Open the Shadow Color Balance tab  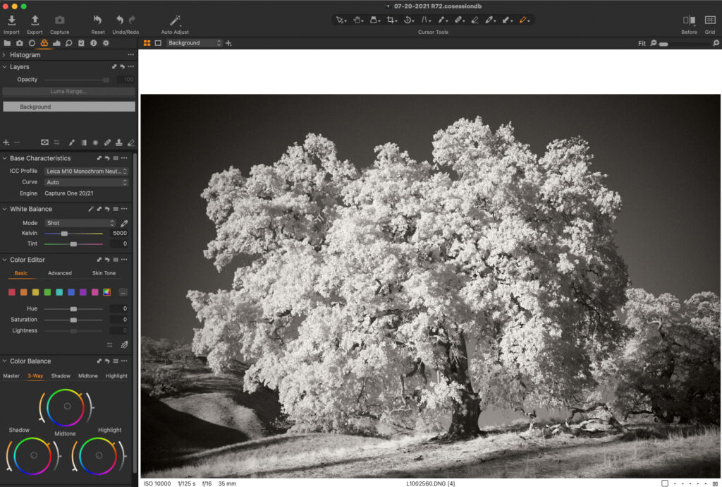(x=61, y=376)
